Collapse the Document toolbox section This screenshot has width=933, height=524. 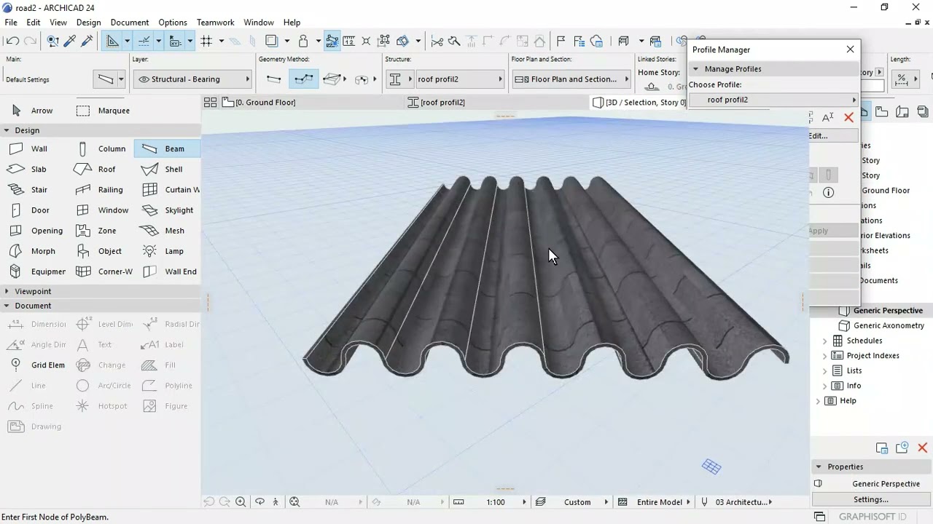pyautogui.click(x=7, y=306)
